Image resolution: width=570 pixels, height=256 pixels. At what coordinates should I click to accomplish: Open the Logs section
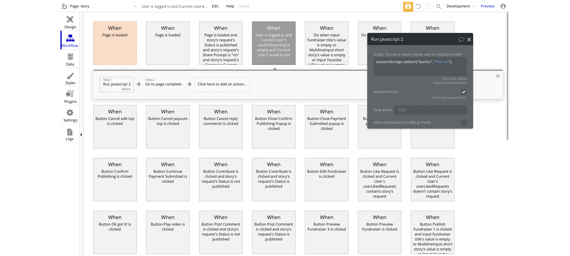point(70,134)
